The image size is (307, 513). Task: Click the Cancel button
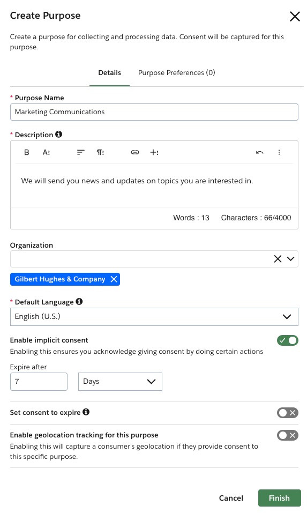(x=231, y=498)
